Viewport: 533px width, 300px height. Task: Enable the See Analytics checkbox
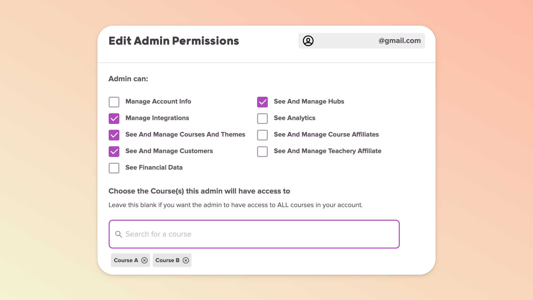[x=262, y=118]
